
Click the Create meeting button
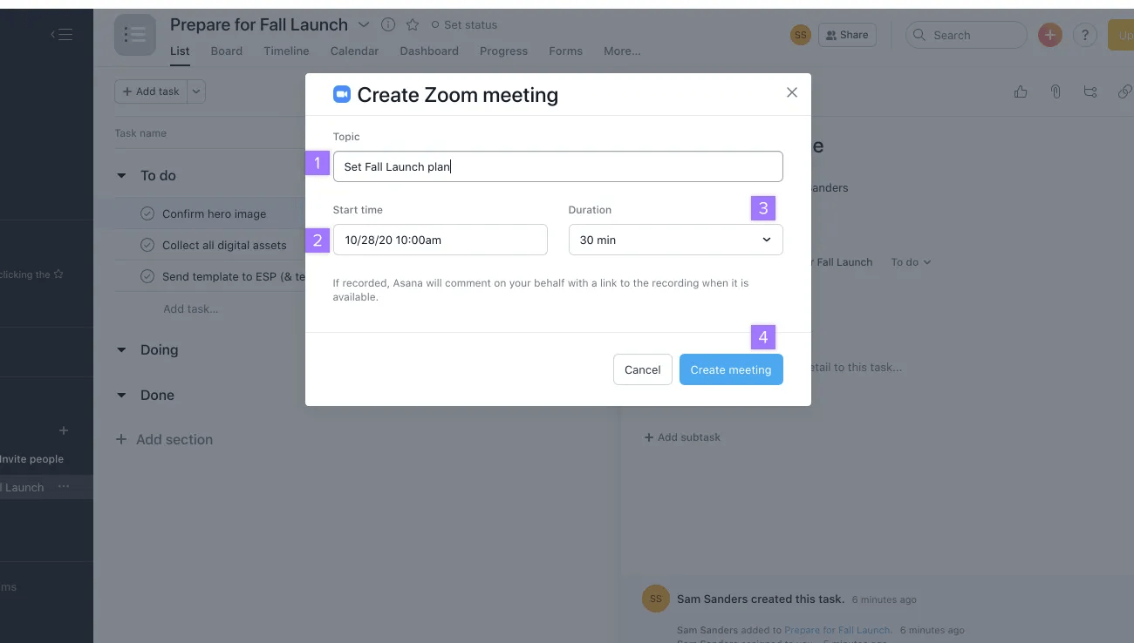point(730,369)
